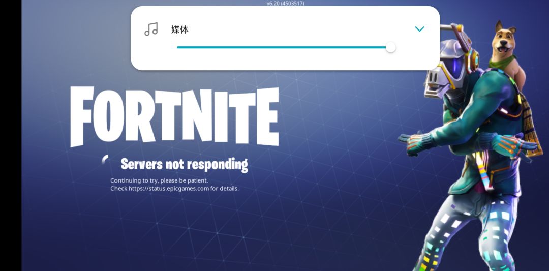
Task: Click the version text v6.20 (4503517)
Action: tap(285, 3)
